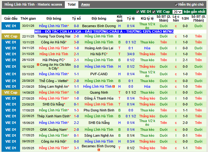Open Sông Lam Nghệ An team on 21/09/25
The width and height of the screenshot is (208, 152).
pos(54,86)
